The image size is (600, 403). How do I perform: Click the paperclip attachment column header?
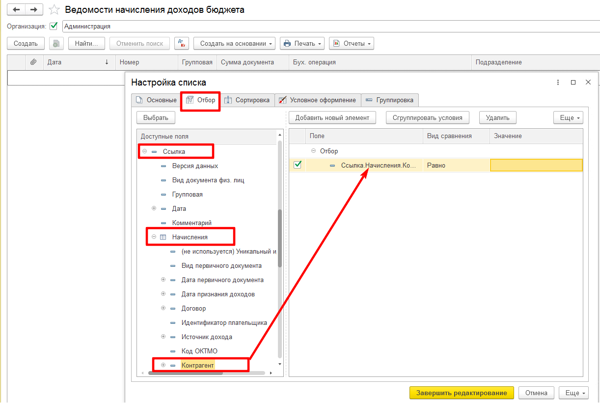click(x=33, y=62)
